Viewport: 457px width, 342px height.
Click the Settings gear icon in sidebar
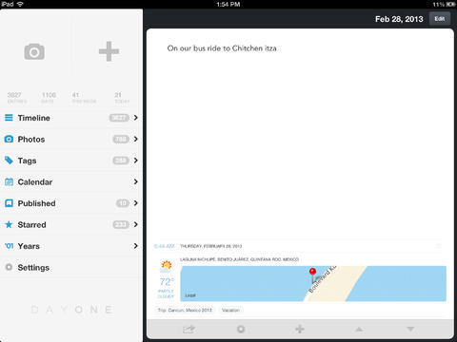[x=9, y=267]
